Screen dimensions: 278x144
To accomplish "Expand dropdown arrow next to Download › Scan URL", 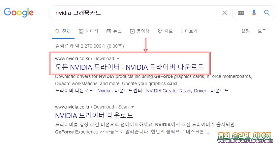I will pyautogui.click(x=133, y=107).
